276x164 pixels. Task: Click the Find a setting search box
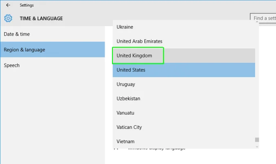263,18
